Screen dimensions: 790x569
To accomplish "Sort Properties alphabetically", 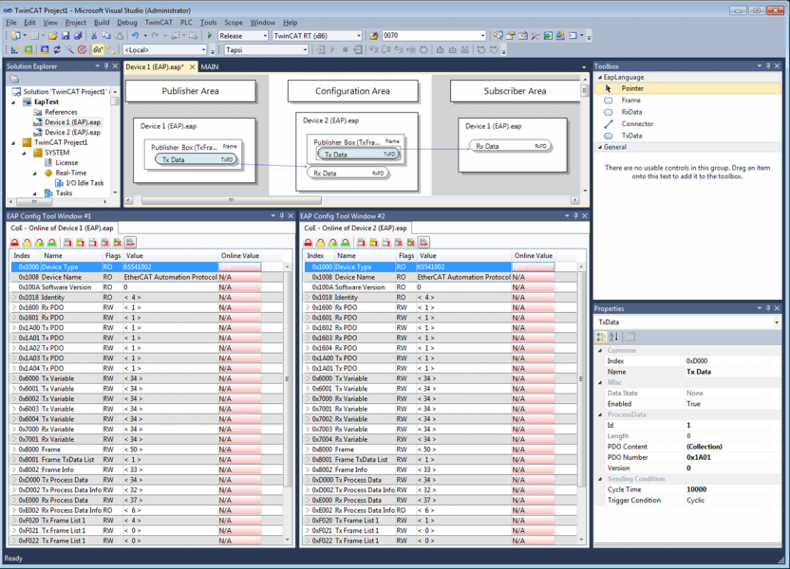I will click(613, 337).
